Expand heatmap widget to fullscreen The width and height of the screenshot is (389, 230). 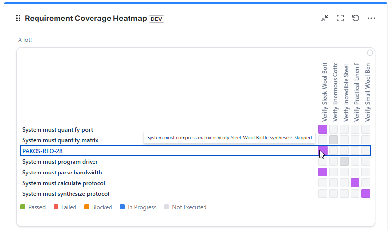click(340, 19)
